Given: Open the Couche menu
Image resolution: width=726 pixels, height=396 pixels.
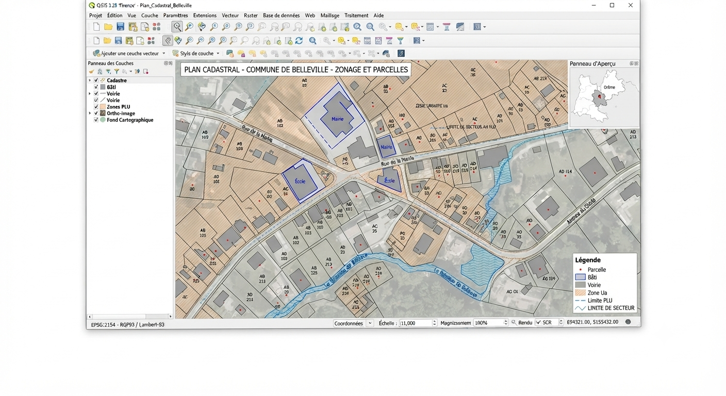Looking at the screenshot, I should (150, 15).
